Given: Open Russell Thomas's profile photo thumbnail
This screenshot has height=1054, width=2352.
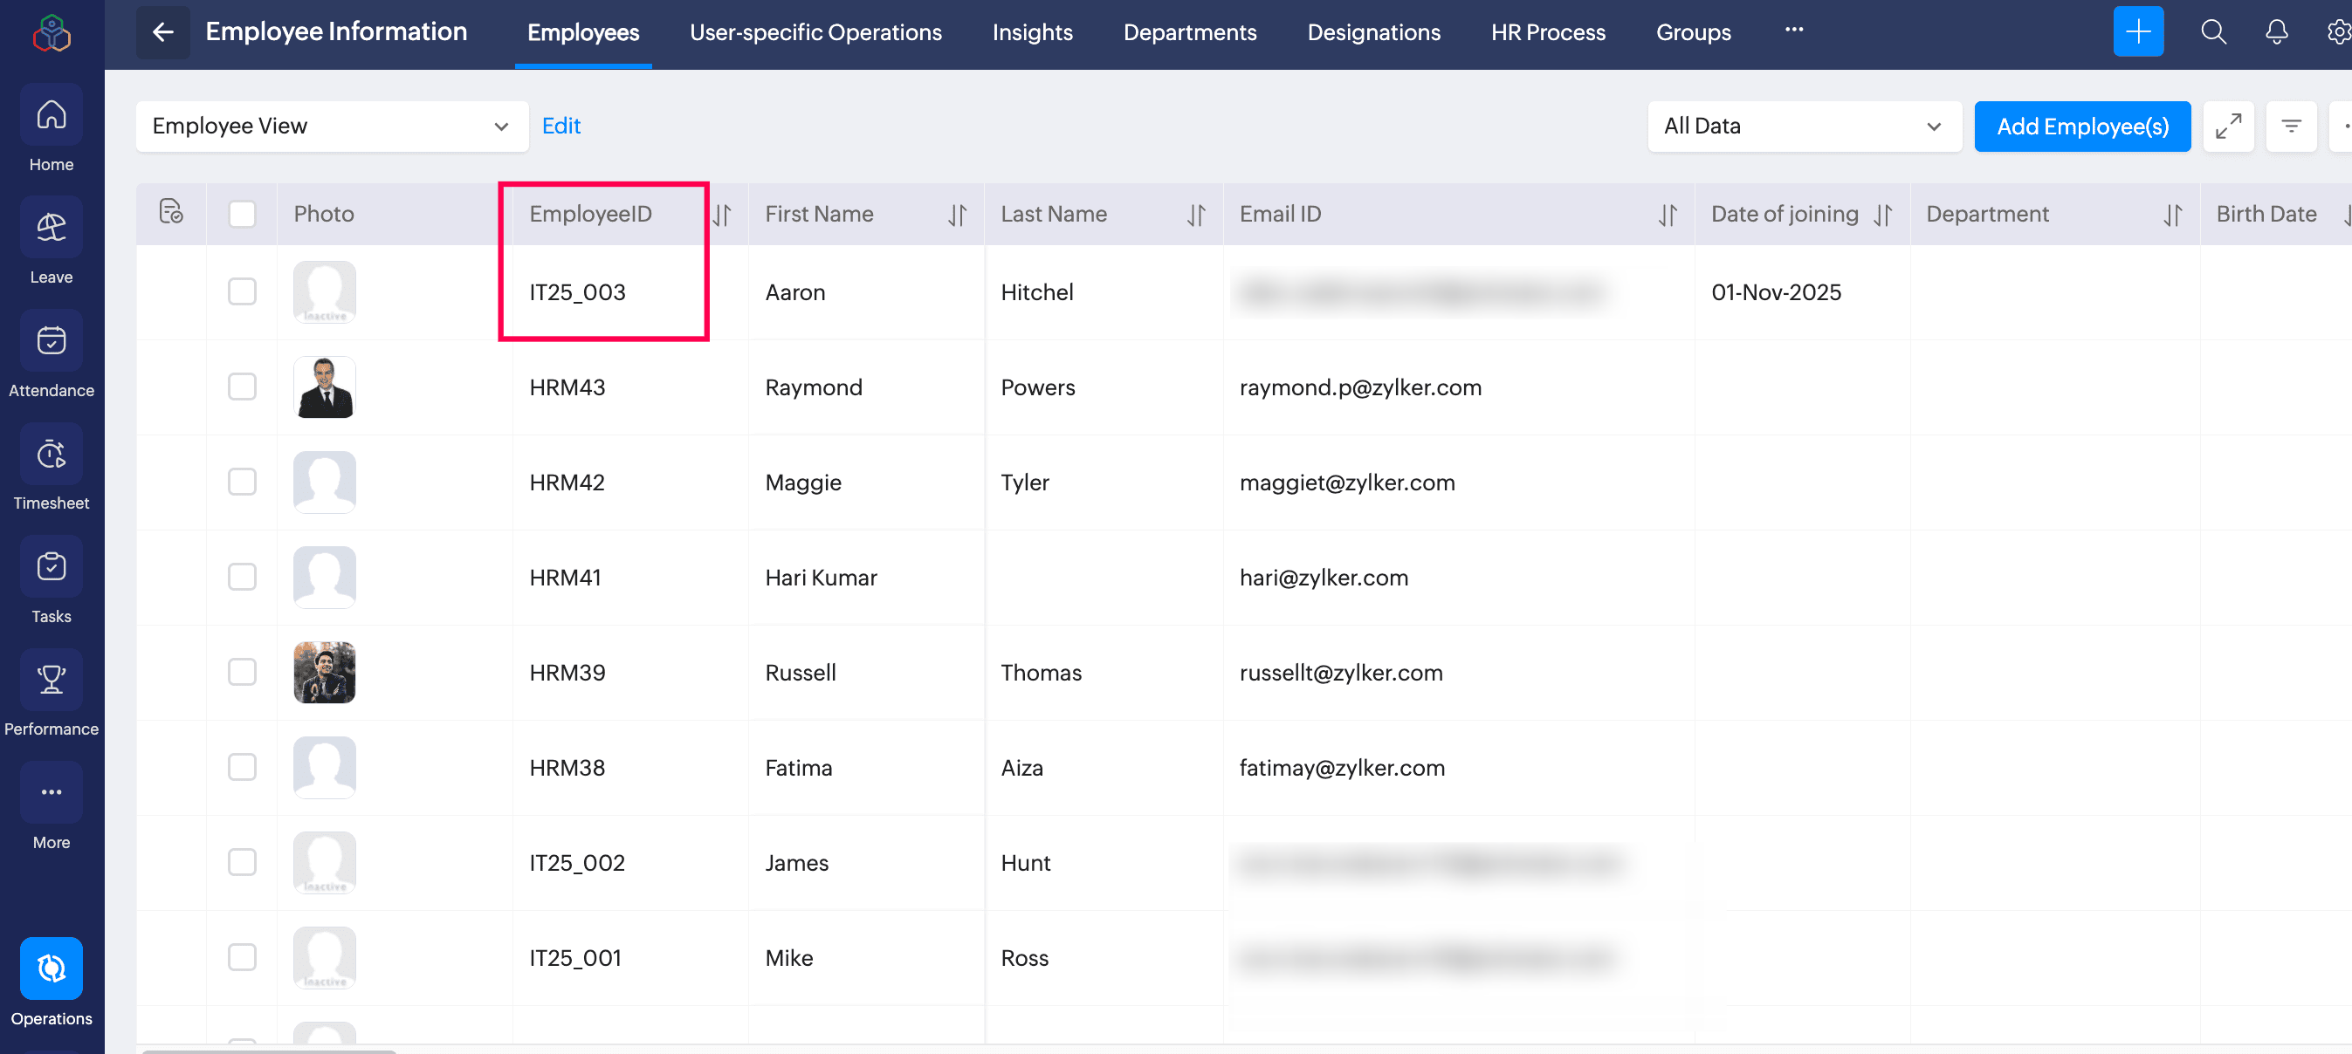Looking at the screenshot, I should tap(324, 673).
